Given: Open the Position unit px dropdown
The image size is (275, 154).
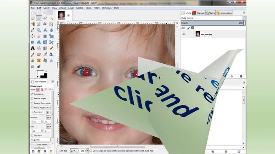Looking at the screenshot, I should tap(49, 118).
